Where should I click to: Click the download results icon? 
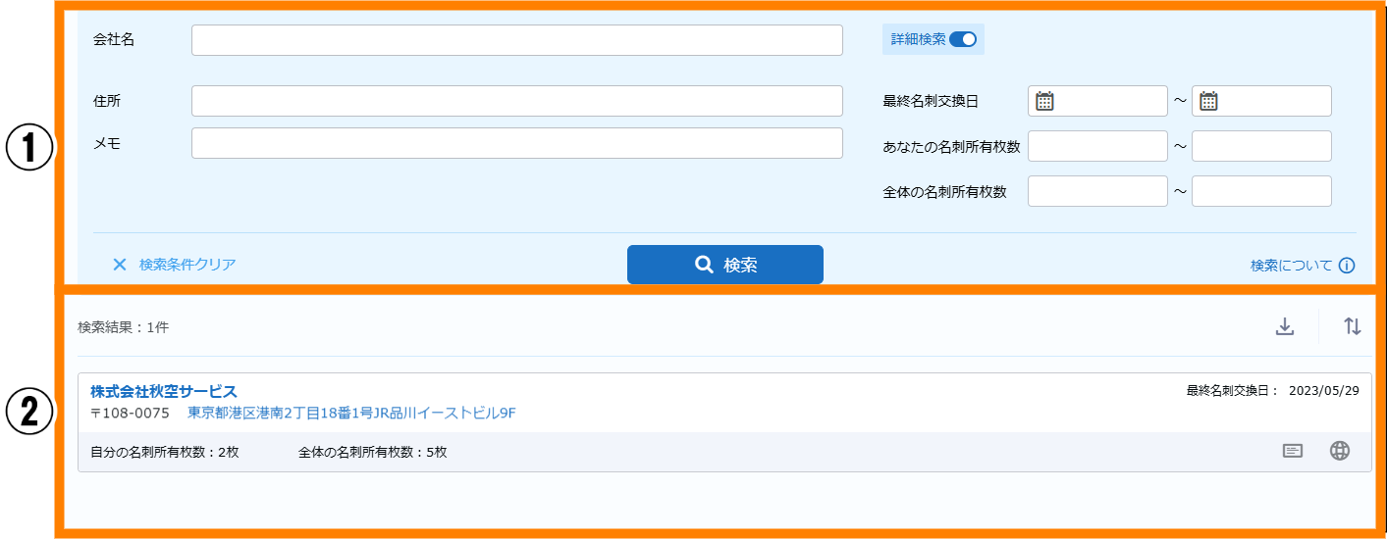pos(1285,327)
